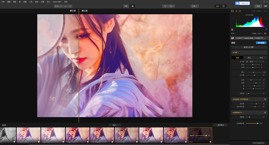The width and height of the screenshot is (269, 145).
Task: Open the Skylum account menu
Action: click(x=57, y=2)
